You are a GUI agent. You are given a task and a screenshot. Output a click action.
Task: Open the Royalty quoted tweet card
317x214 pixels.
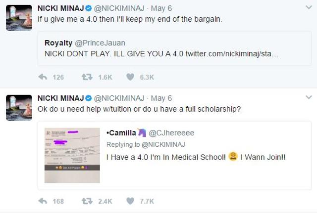click(x=174, y=48)
